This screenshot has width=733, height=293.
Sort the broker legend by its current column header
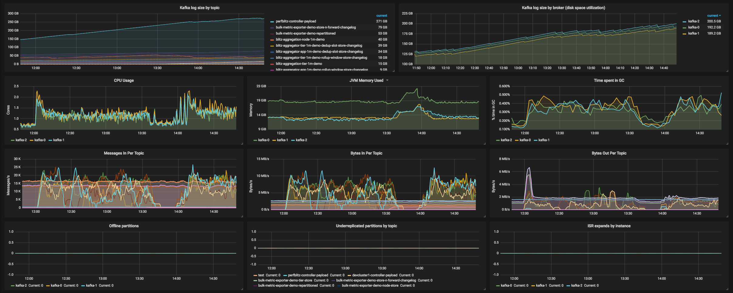(714, 15)
